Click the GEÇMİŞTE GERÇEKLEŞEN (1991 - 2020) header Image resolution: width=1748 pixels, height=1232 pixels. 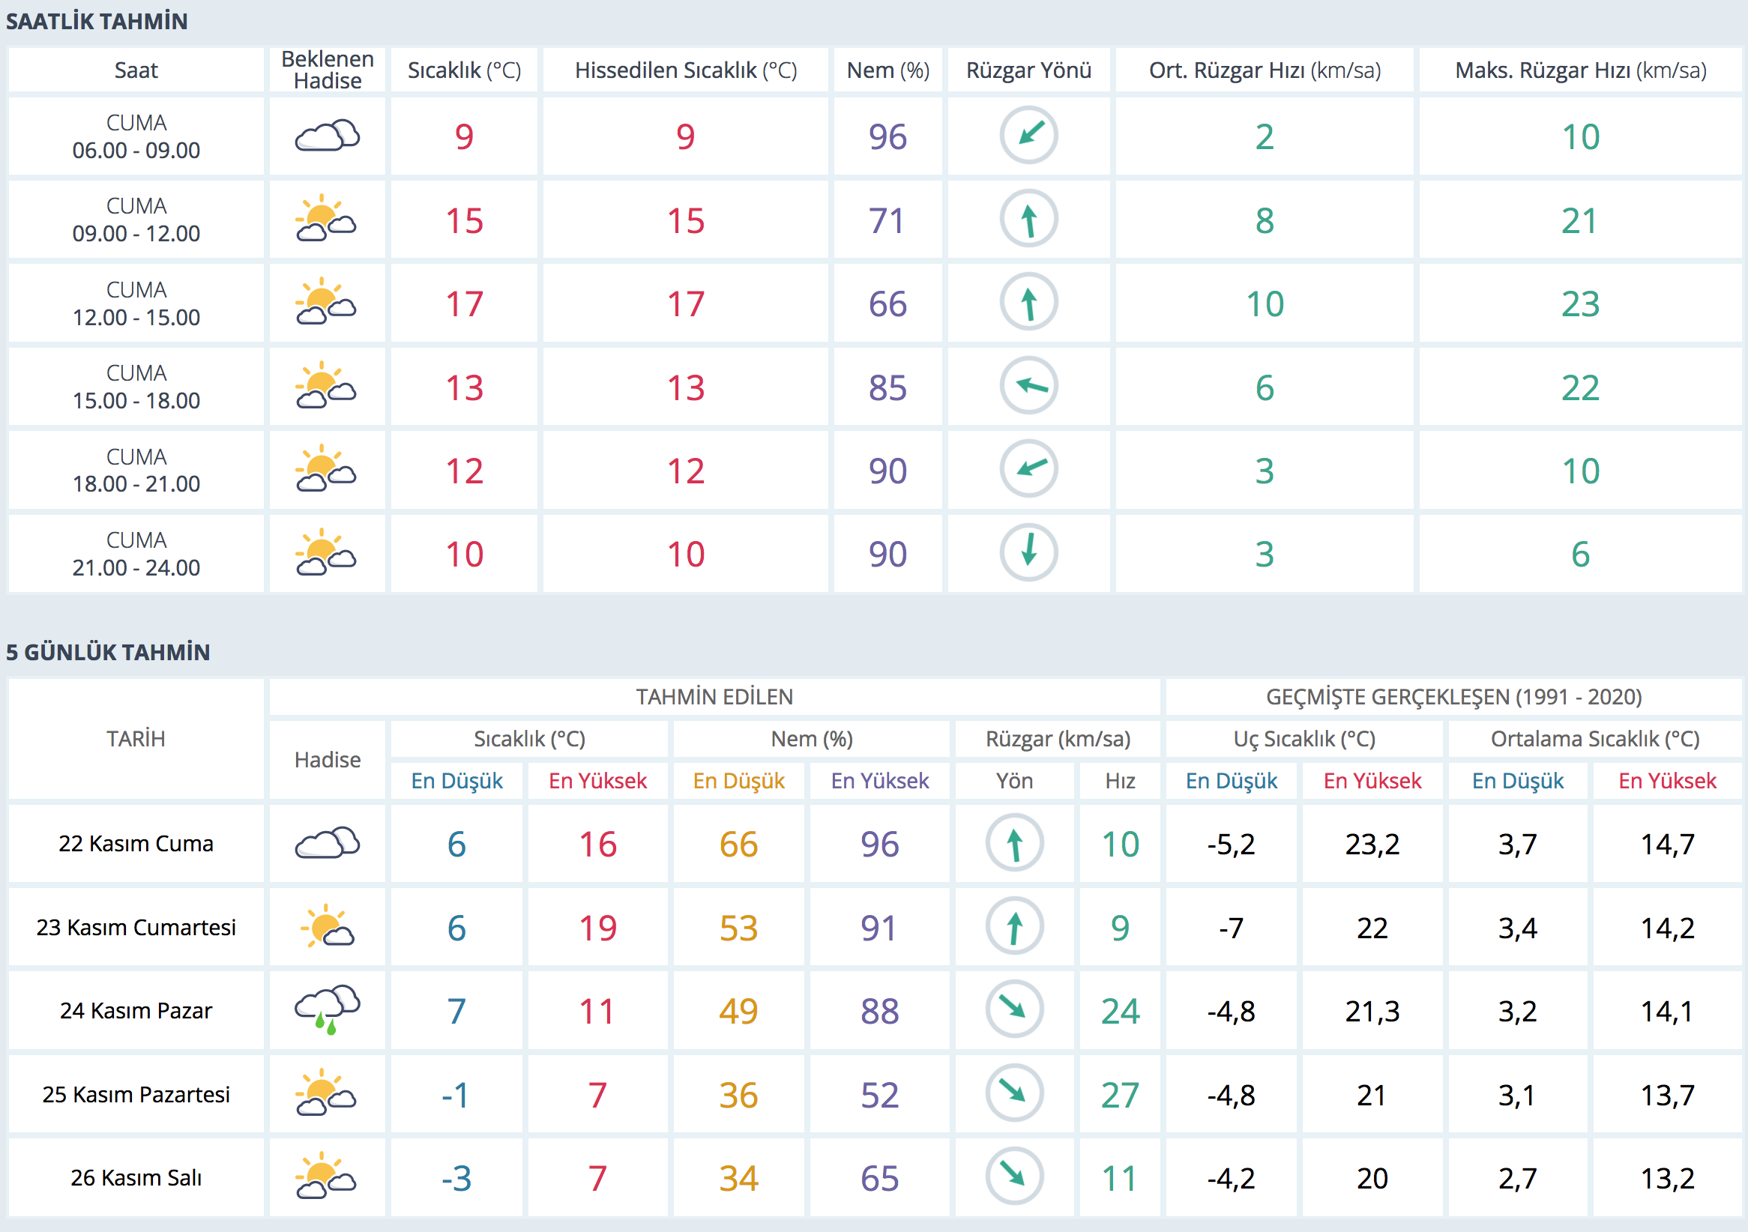[1453, 696]
